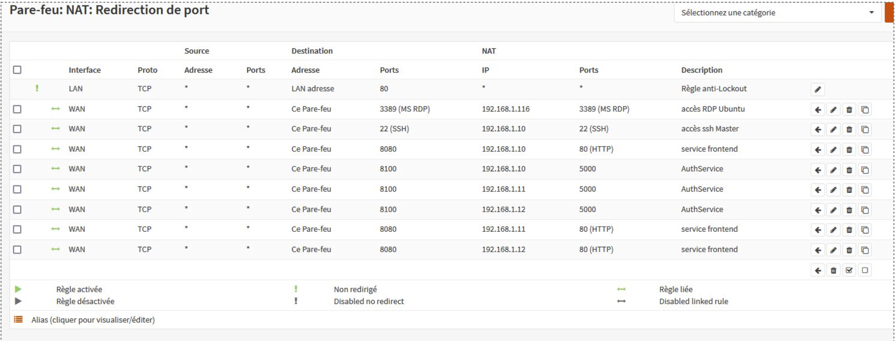The width and height of the screenshot is (895, 341).
Task: Select checkbox of service frontend 192.168.1.12 row
Action: point(17,249)
